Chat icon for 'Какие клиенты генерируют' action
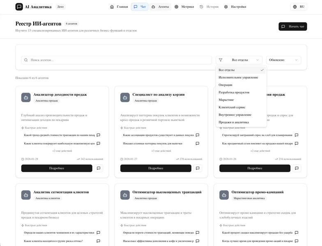322x246 pixels. point(99,143)
